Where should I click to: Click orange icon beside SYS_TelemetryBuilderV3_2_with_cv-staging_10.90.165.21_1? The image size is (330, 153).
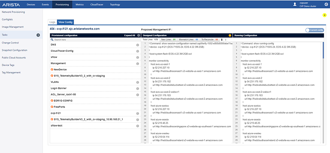tap(52, 119)
